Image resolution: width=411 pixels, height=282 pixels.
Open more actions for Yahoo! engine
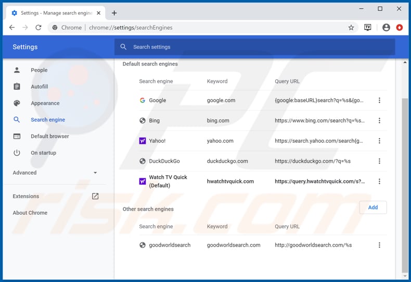coord(379,140)
